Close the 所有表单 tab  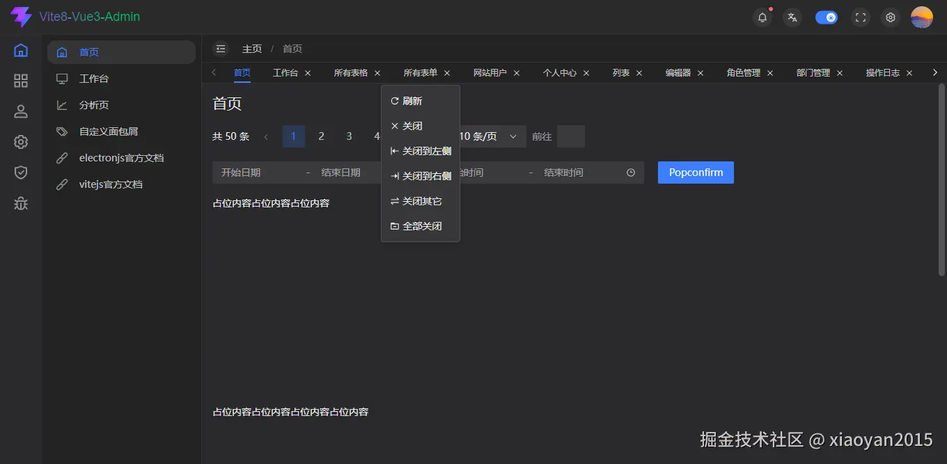pyautogui.click(x=447, y=73)
